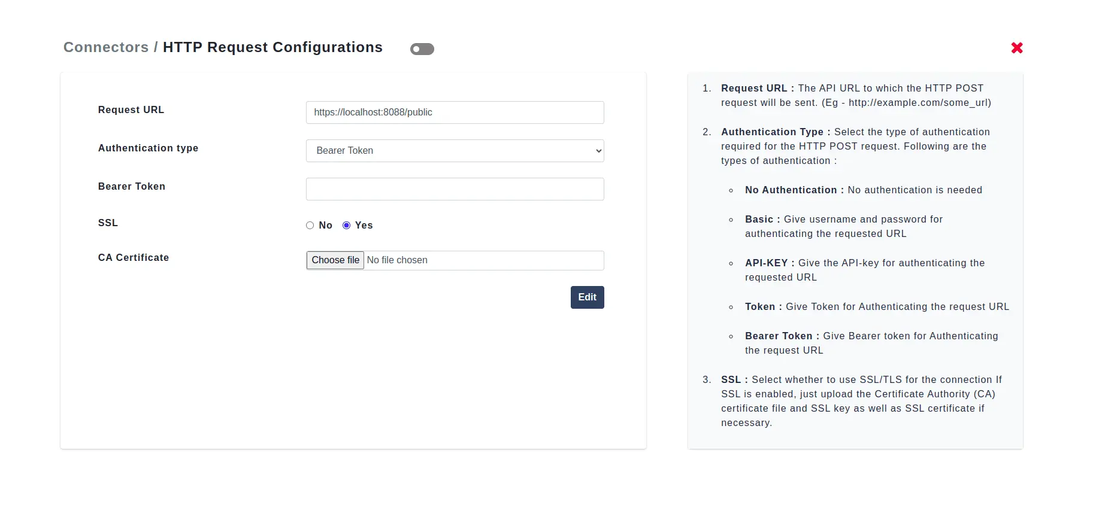Click 'HTTP Request Configurations' heading

(273, 47)
